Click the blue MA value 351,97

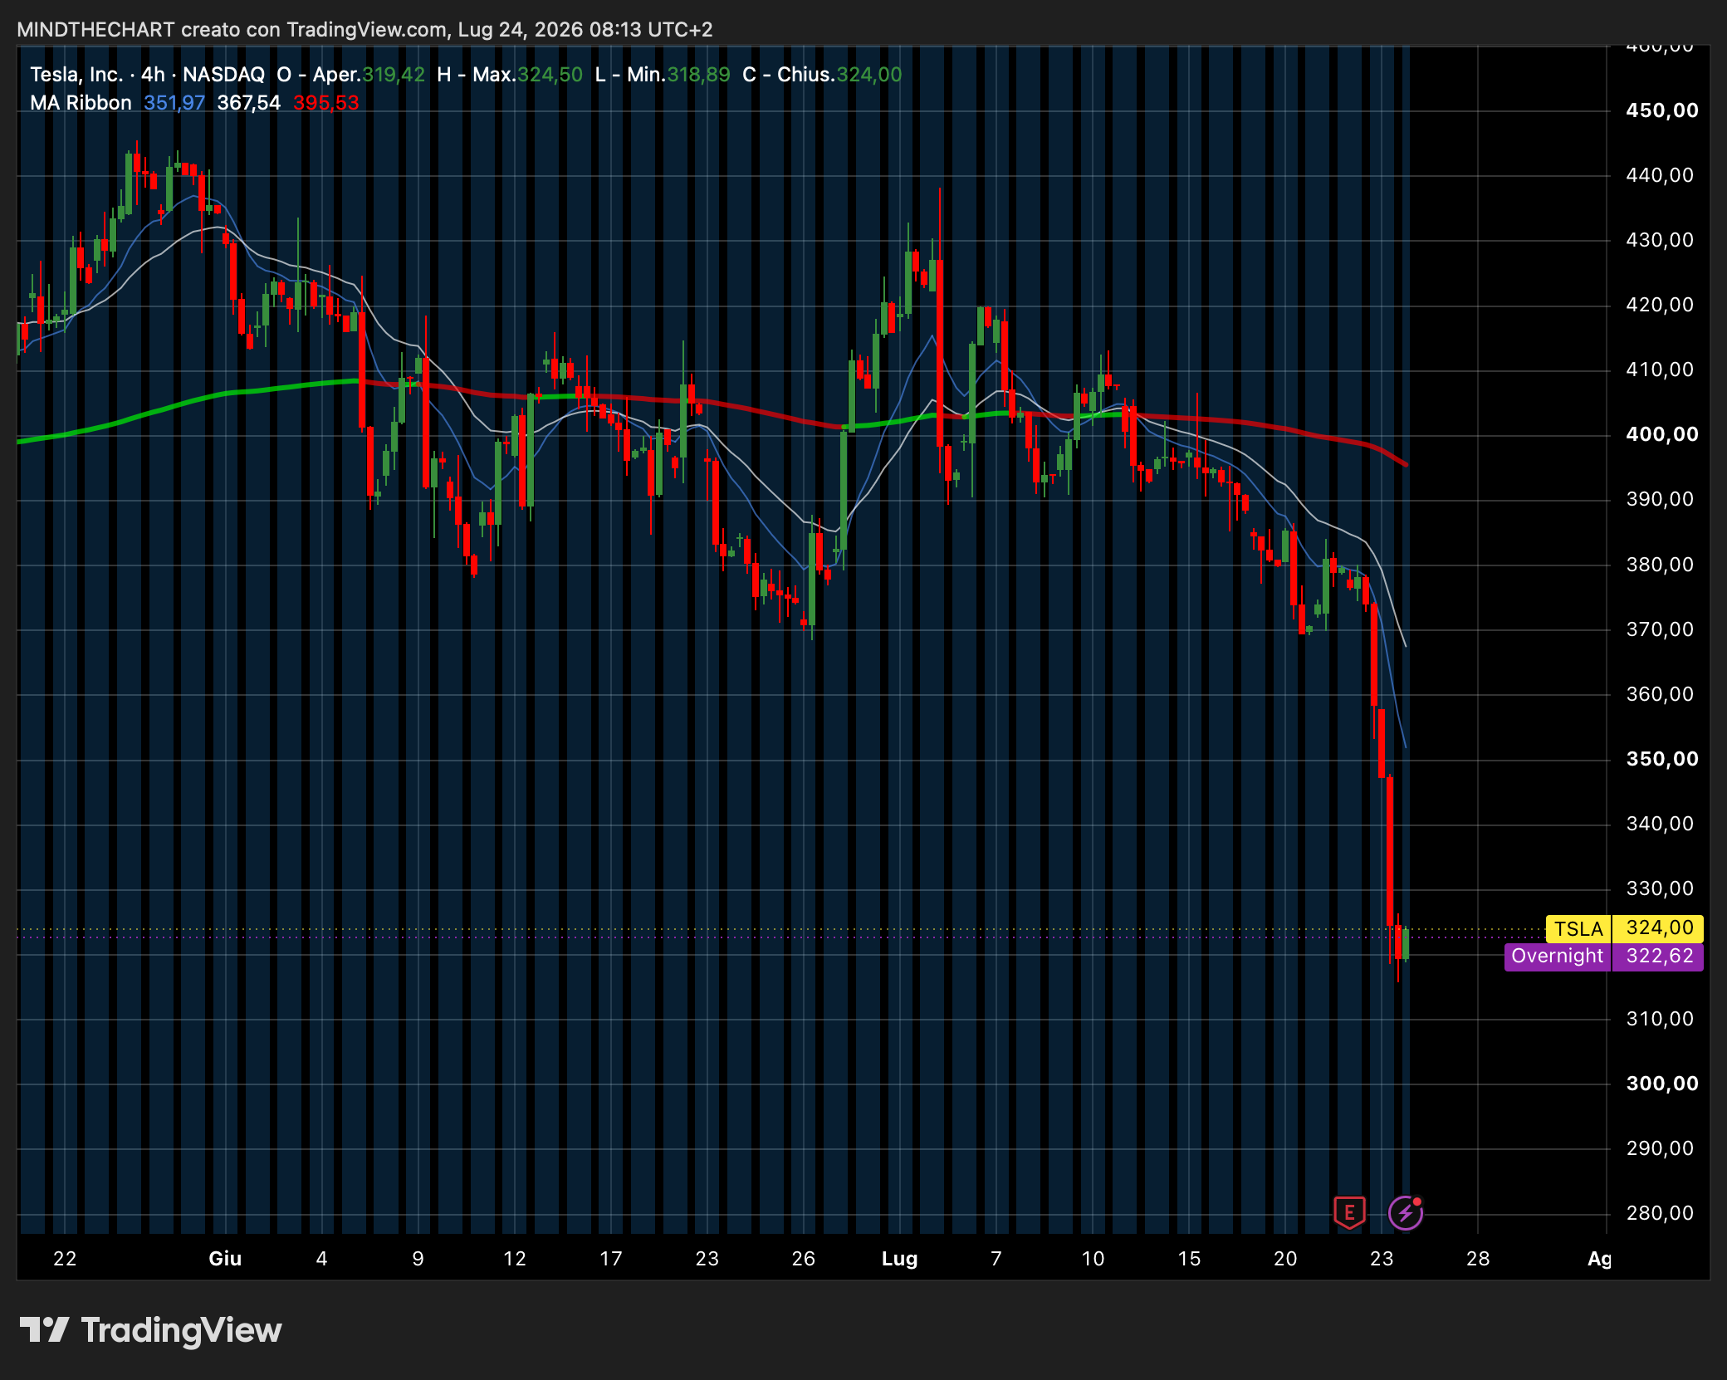tap(174, 103)
